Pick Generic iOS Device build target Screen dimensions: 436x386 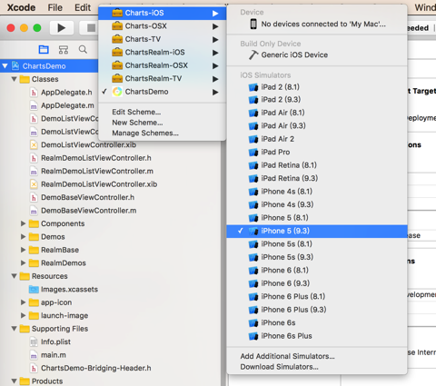(x=317, y=54)
